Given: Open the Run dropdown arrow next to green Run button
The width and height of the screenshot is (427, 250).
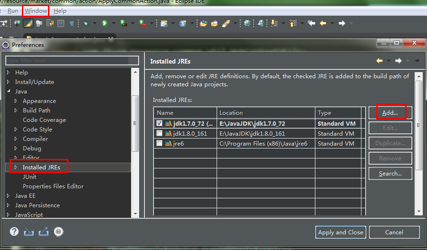Looking at the screenshot, I should click(114, 24).
